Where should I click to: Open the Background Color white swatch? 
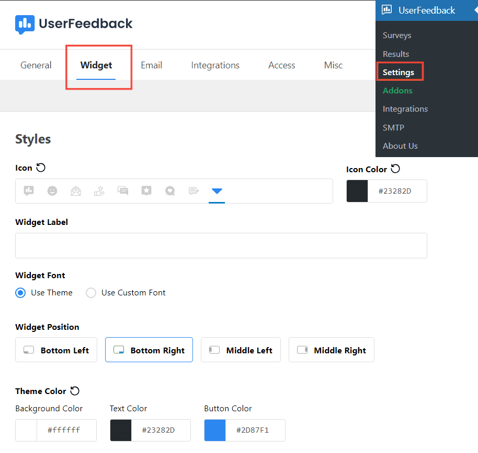[26, 430]
